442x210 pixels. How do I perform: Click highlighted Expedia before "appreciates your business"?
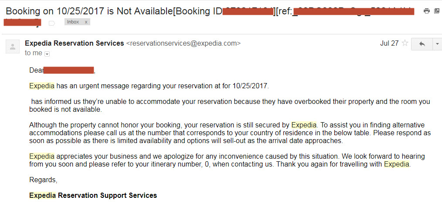coord(42,156)
